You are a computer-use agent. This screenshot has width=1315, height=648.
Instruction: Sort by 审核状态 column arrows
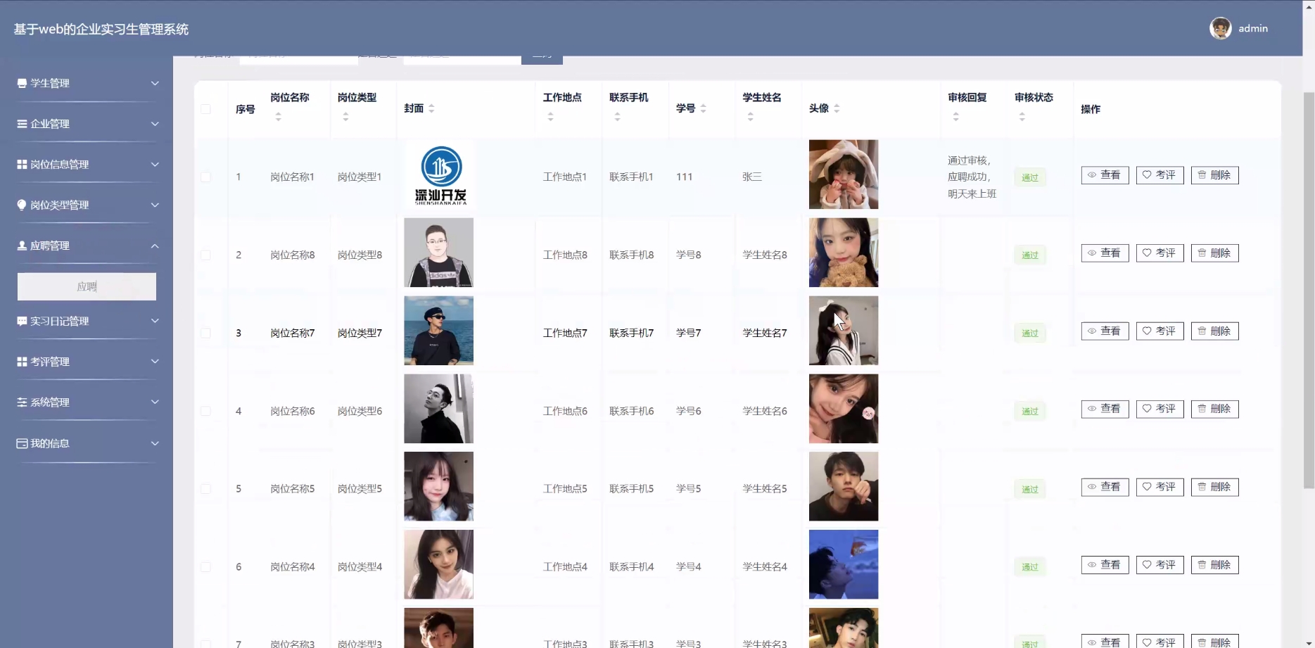(x=1022, y=117)
